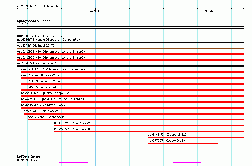This screenshot has height=166, width=252.
Task: Select nsv3340055 Audano2019 variant label
Action: [40, 87]
